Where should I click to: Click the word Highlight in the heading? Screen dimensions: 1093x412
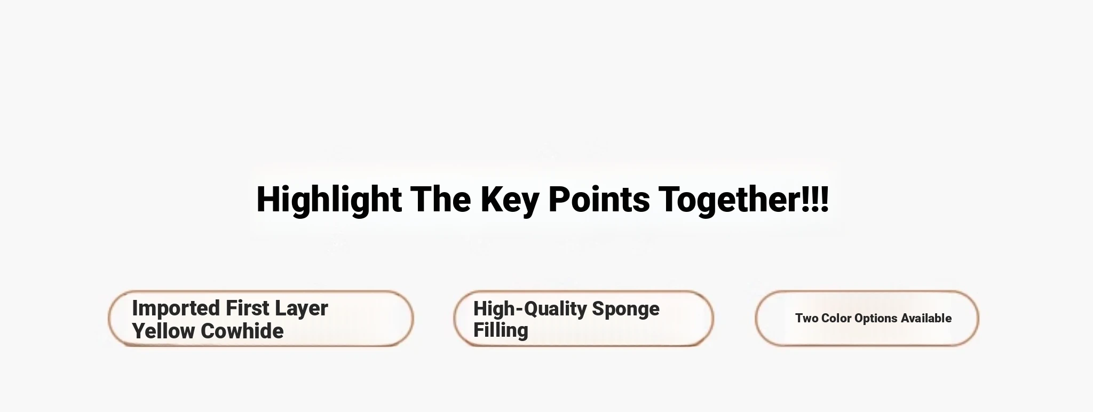[x=329, y=200]
